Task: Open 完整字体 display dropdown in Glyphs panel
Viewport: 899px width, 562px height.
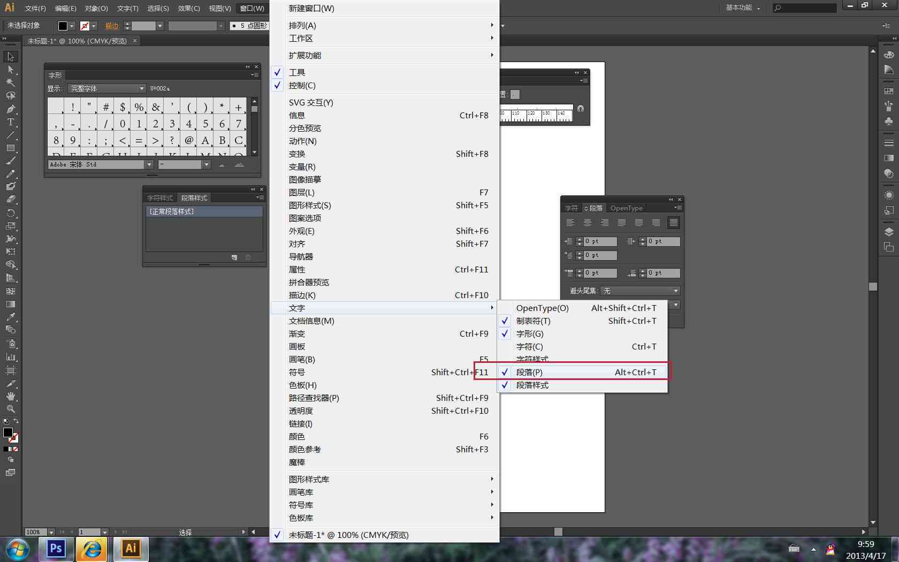Action: [107, 88]
